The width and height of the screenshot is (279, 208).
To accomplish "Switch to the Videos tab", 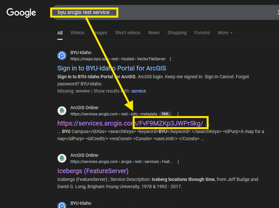I will coord(77,33).
